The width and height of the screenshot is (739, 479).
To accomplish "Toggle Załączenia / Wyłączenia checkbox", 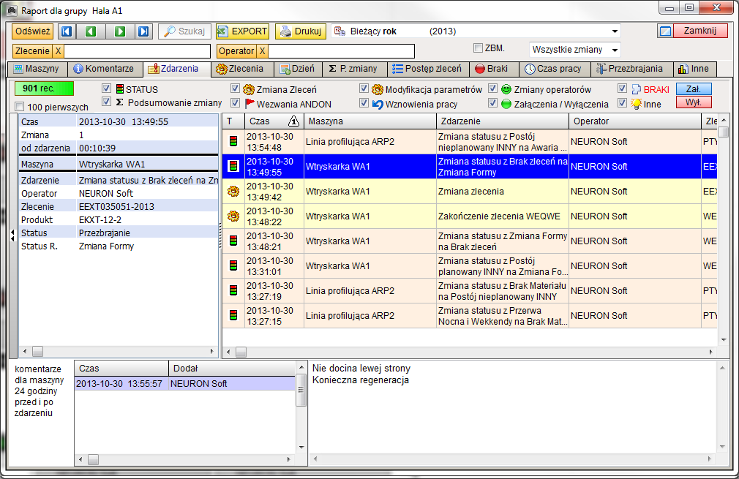I will tap(492, 102).
